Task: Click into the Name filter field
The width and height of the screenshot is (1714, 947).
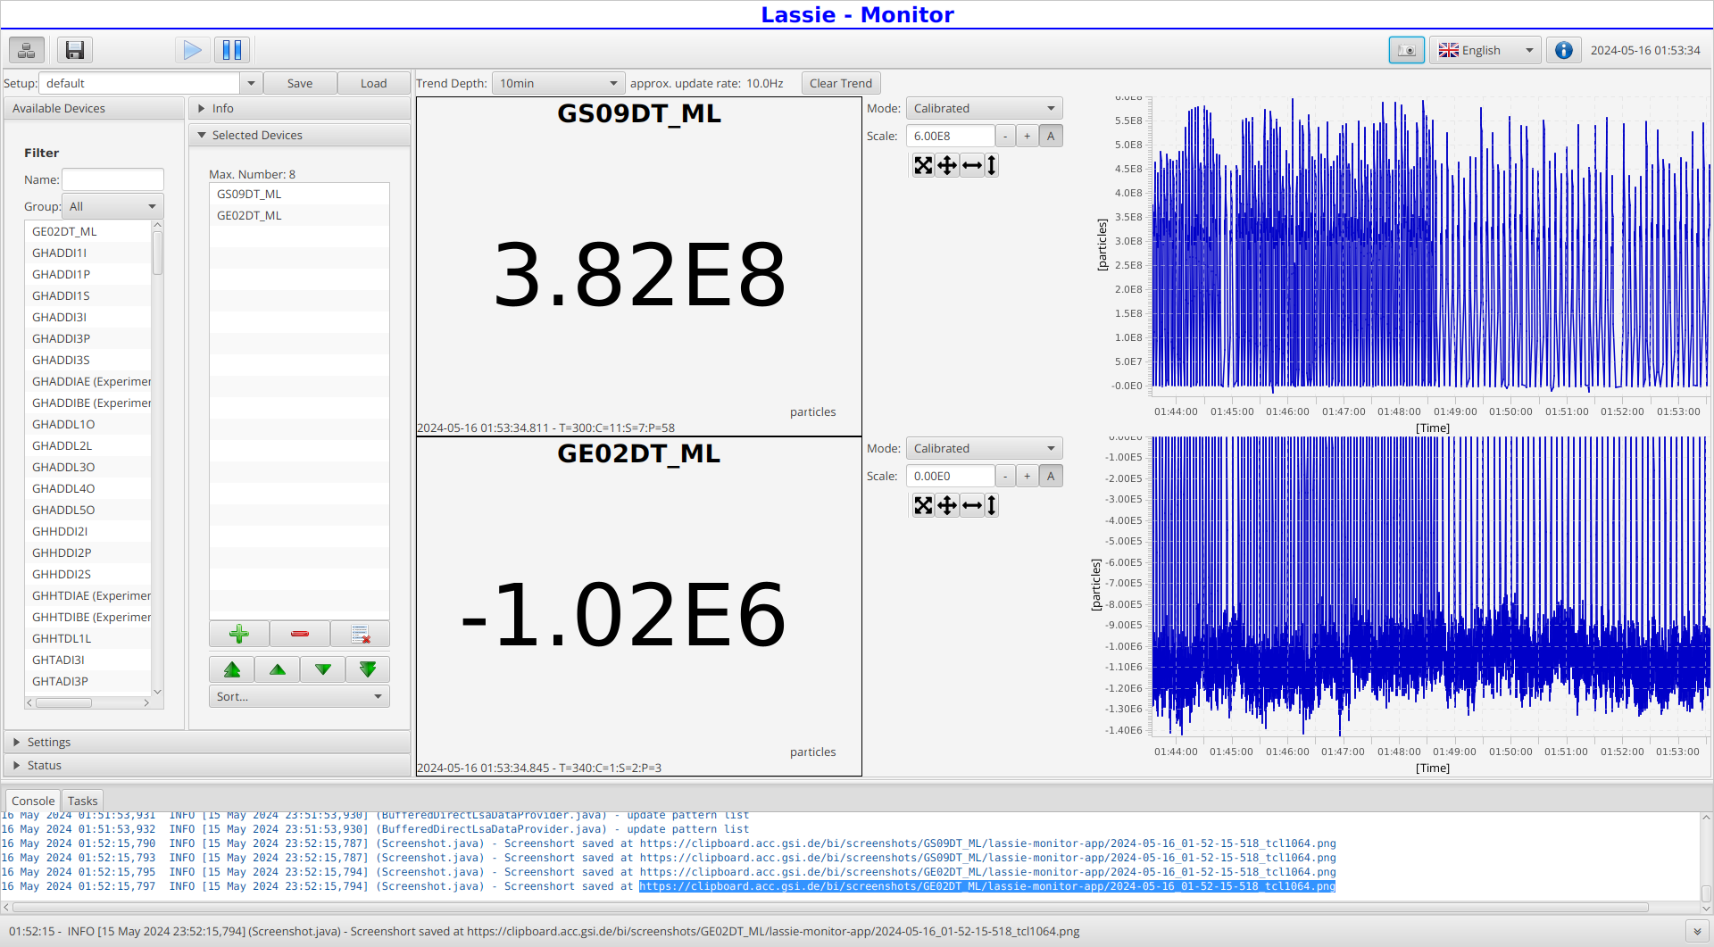Action: click(x=112, y=179)
